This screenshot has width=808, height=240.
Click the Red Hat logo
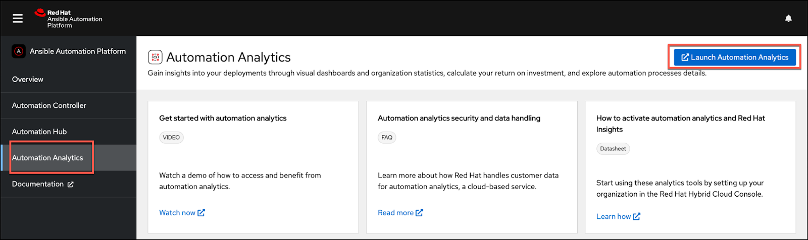40,13
